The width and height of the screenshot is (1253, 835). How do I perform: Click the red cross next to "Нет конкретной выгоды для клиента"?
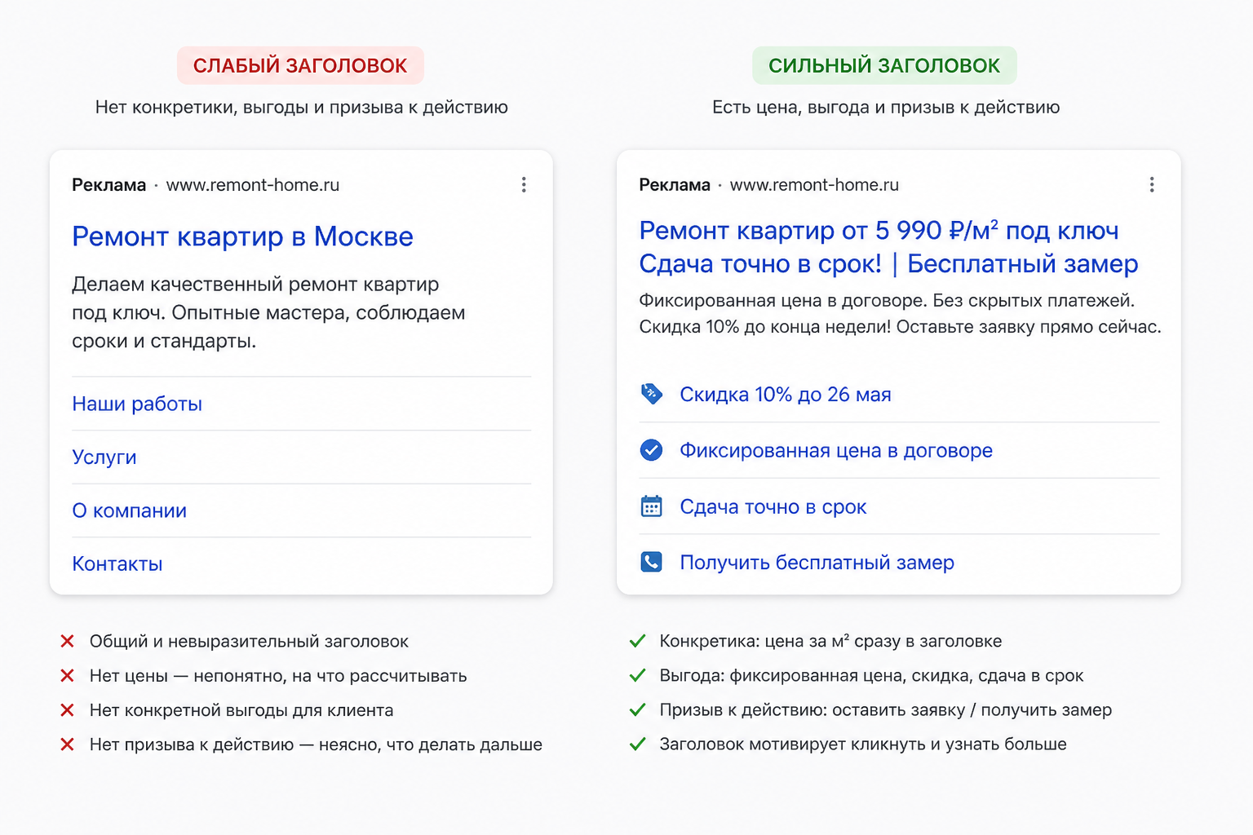[x=68, y=710]
